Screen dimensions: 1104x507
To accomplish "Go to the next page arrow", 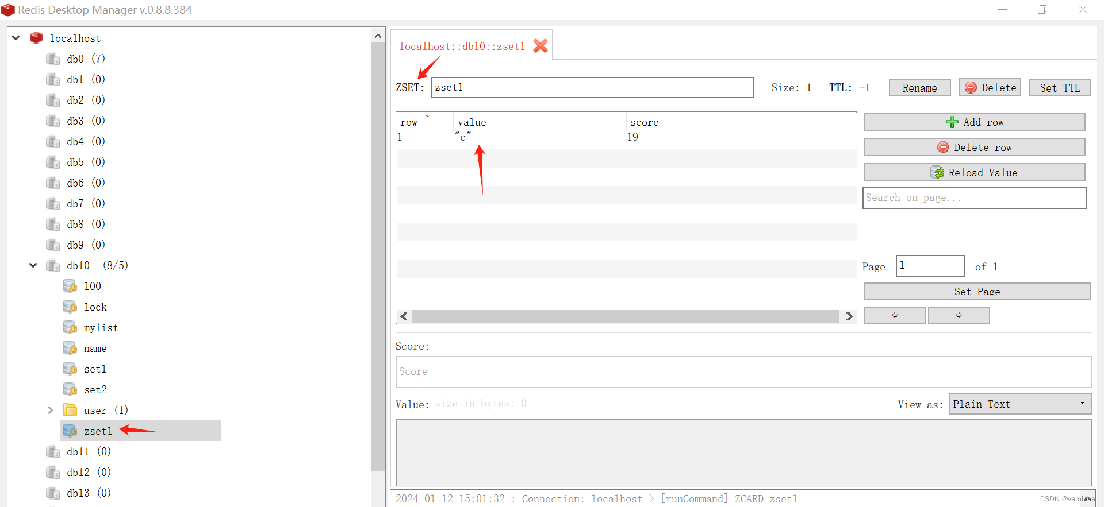I will [959, 315].
